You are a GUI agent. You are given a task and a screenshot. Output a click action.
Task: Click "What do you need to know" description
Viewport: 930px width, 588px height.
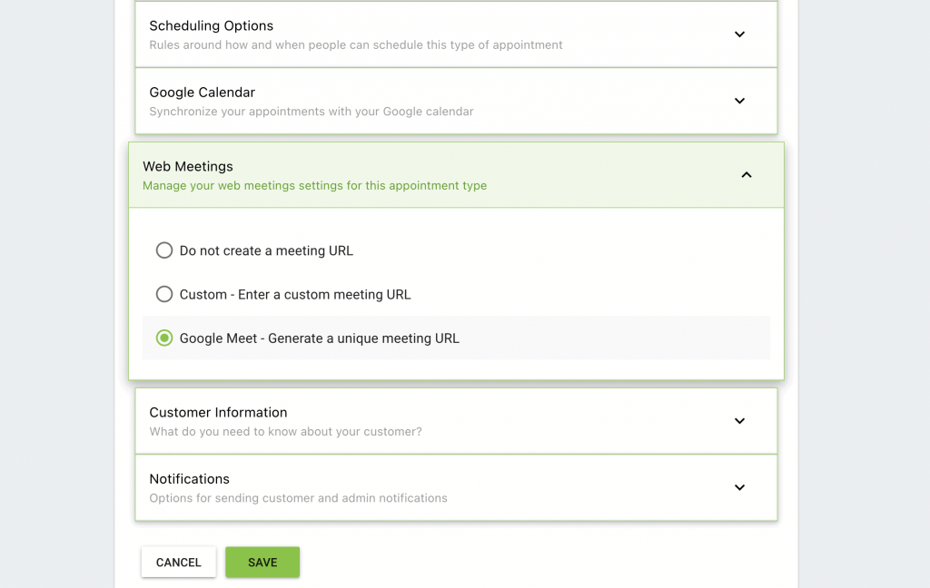[x=286, y=432]
